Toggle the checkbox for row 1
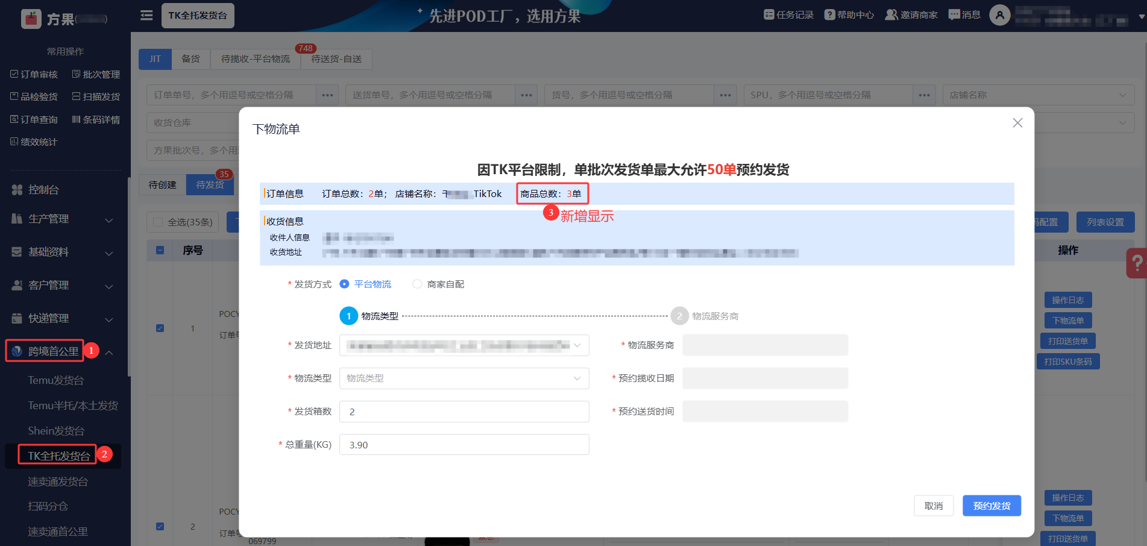The image size is (1147, 546). pos(160,328)
